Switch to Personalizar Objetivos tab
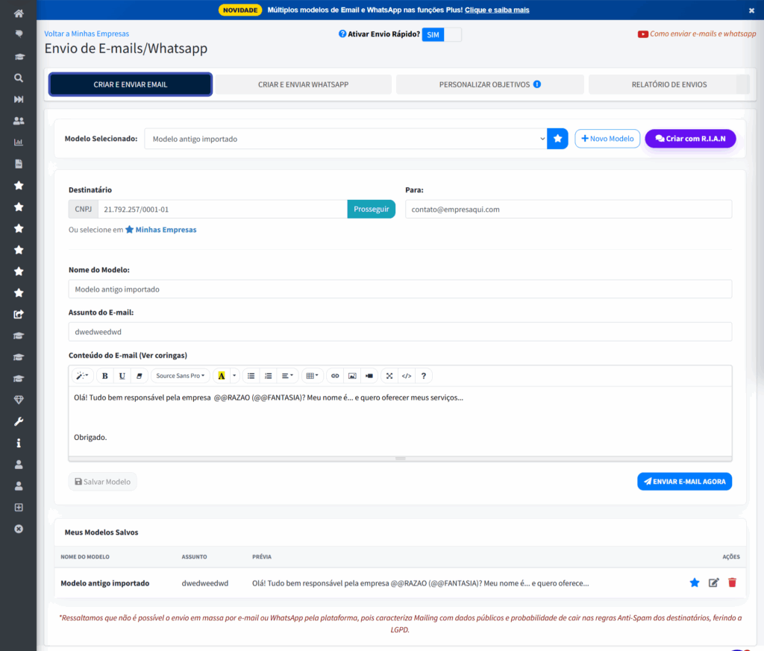The height and width of the screenshot is (651, 764). coord(489,85)
